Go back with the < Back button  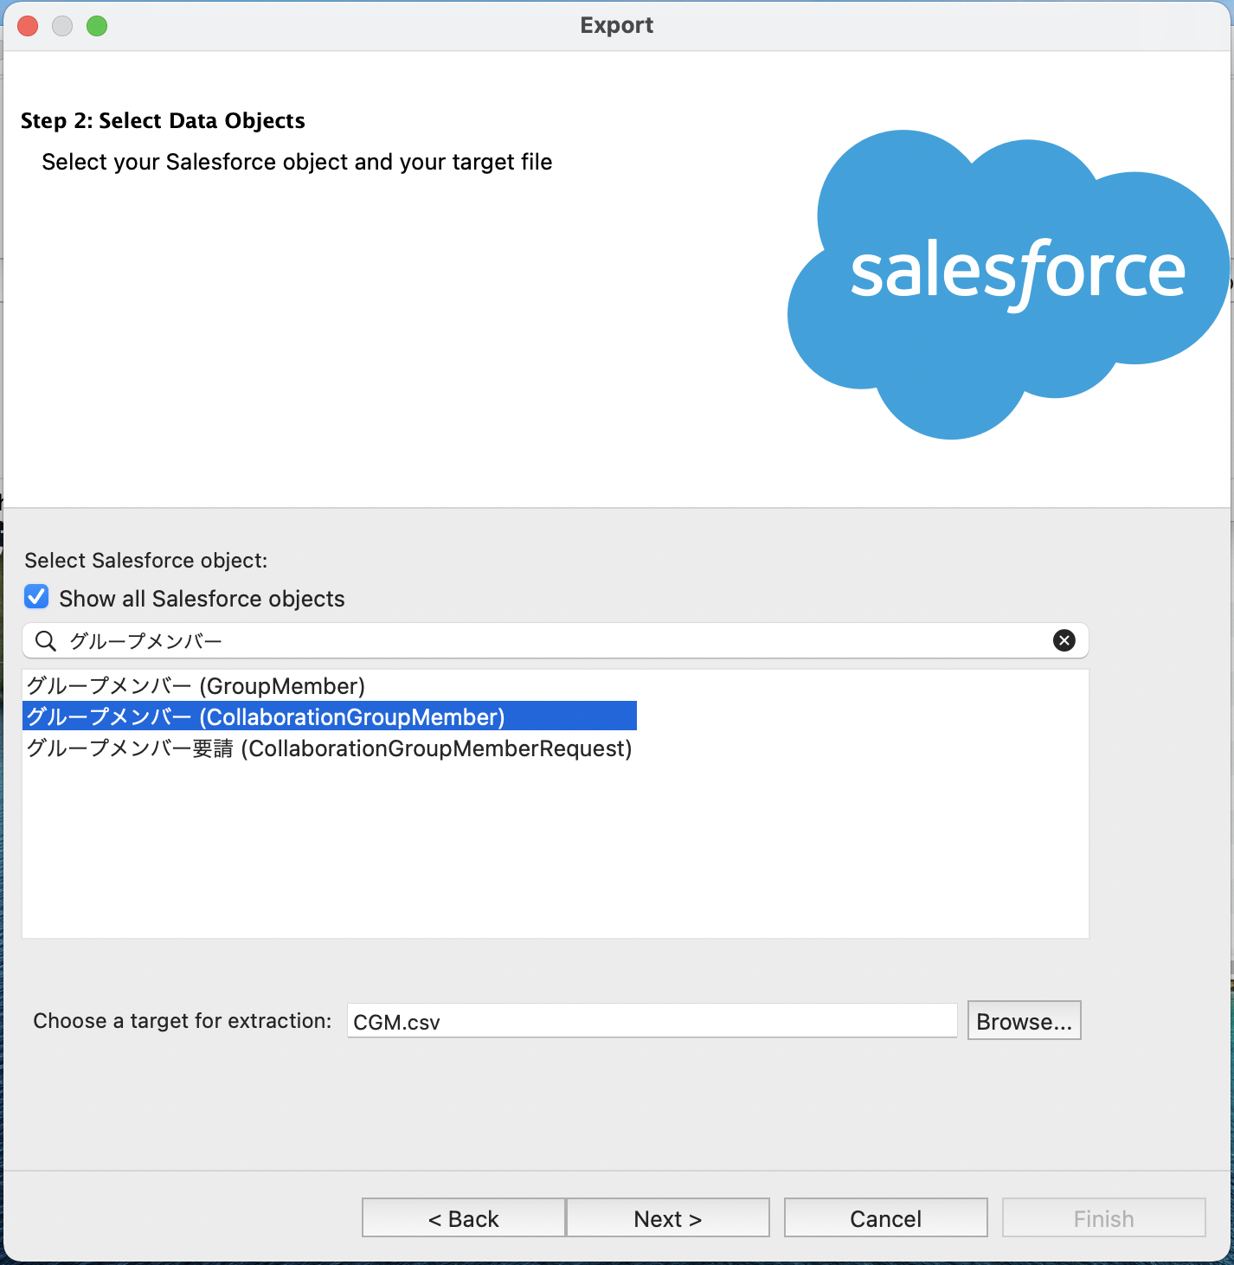pos(464,1218)
